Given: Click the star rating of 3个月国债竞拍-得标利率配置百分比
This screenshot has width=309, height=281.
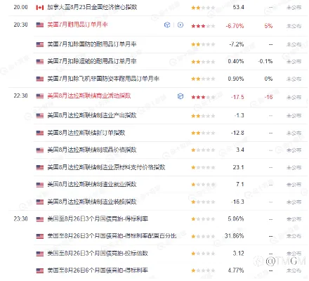Looking at the screenshot, I should (203, 237).
